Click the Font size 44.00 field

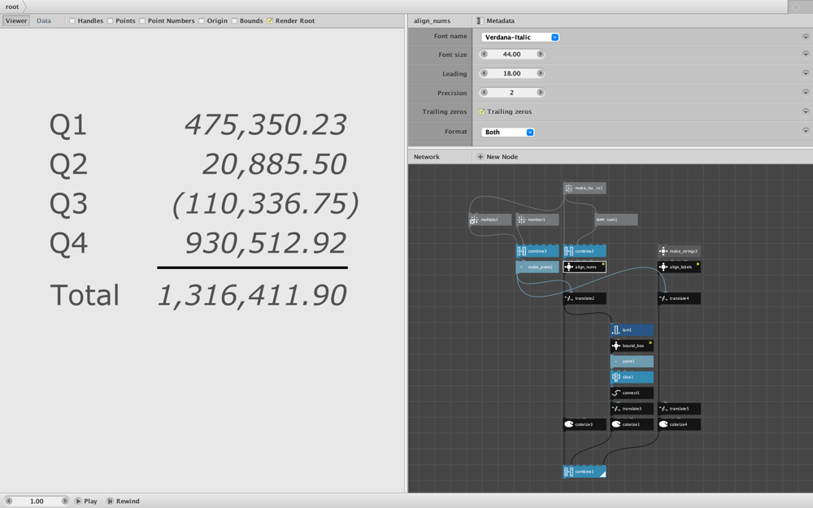[x=511, y=54]
